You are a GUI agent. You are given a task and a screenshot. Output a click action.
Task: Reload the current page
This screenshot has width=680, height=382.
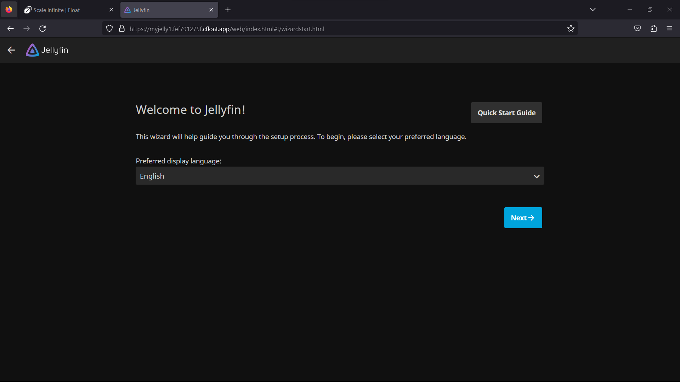(x=42, y=29)
